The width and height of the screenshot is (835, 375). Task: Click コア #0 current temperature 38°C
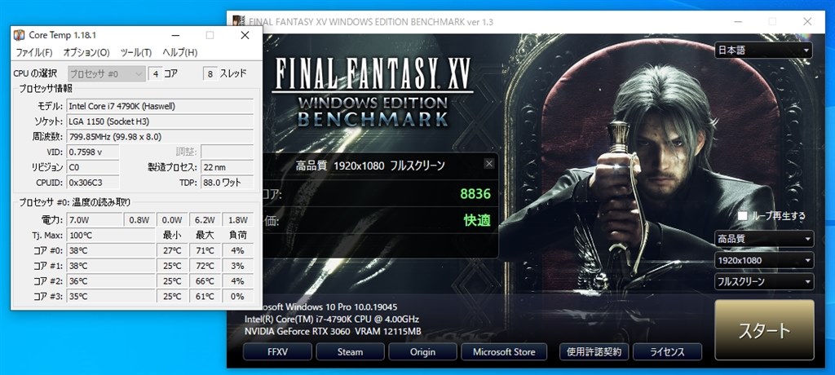click(x=111, y=250)
